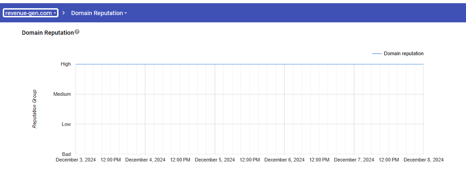Click the bold Domain Reputation section heading

[x=48, y=33]
